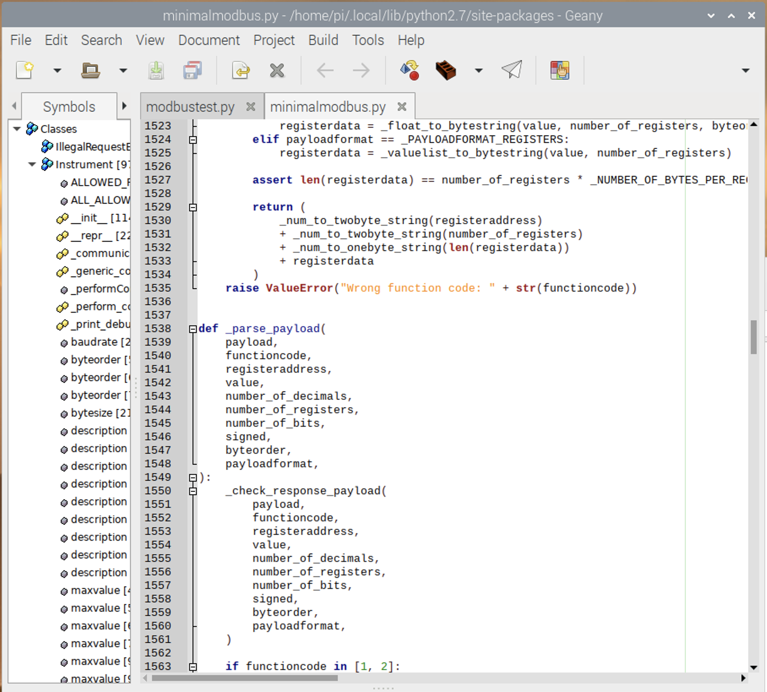Close the modbustest.py tab
This screenshot has width=767, height=692.
250,107
